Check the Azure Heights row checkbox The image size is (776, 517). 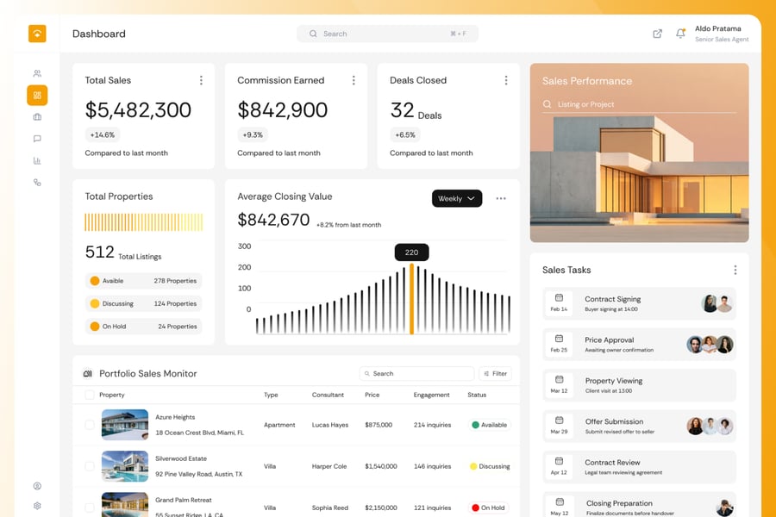(x=90, y=425)
